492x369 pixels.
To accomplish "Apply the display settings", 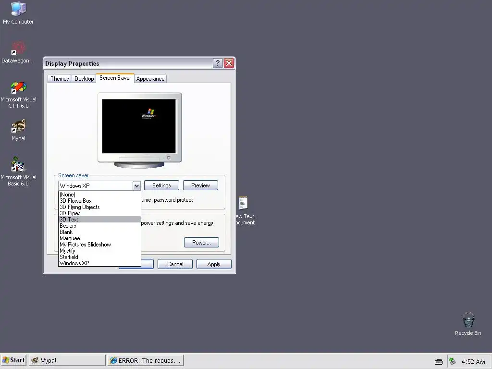I will tap(214, 264).
